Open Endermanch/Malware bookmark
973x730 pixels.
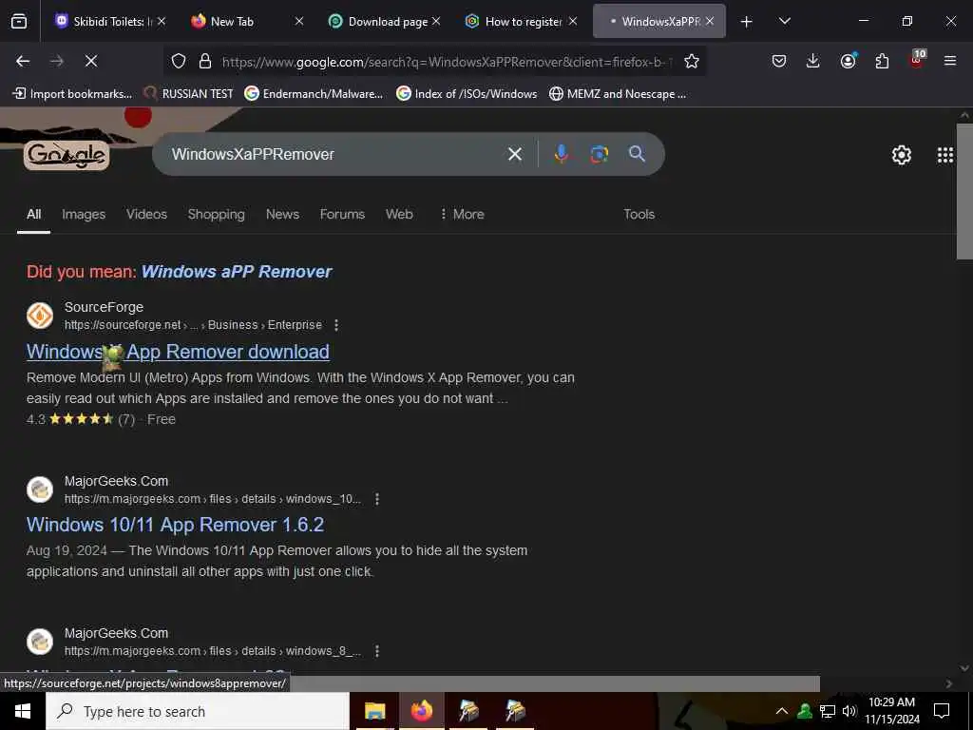pyautogui.click(x=314, y=94)
